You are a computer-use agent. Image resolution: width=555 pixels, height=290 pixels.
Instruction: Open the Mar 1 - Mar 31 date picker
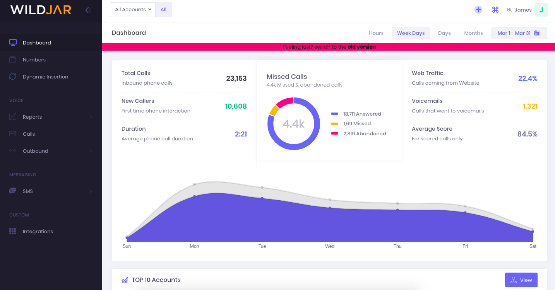pyautogui.click(x=519, y=33)
